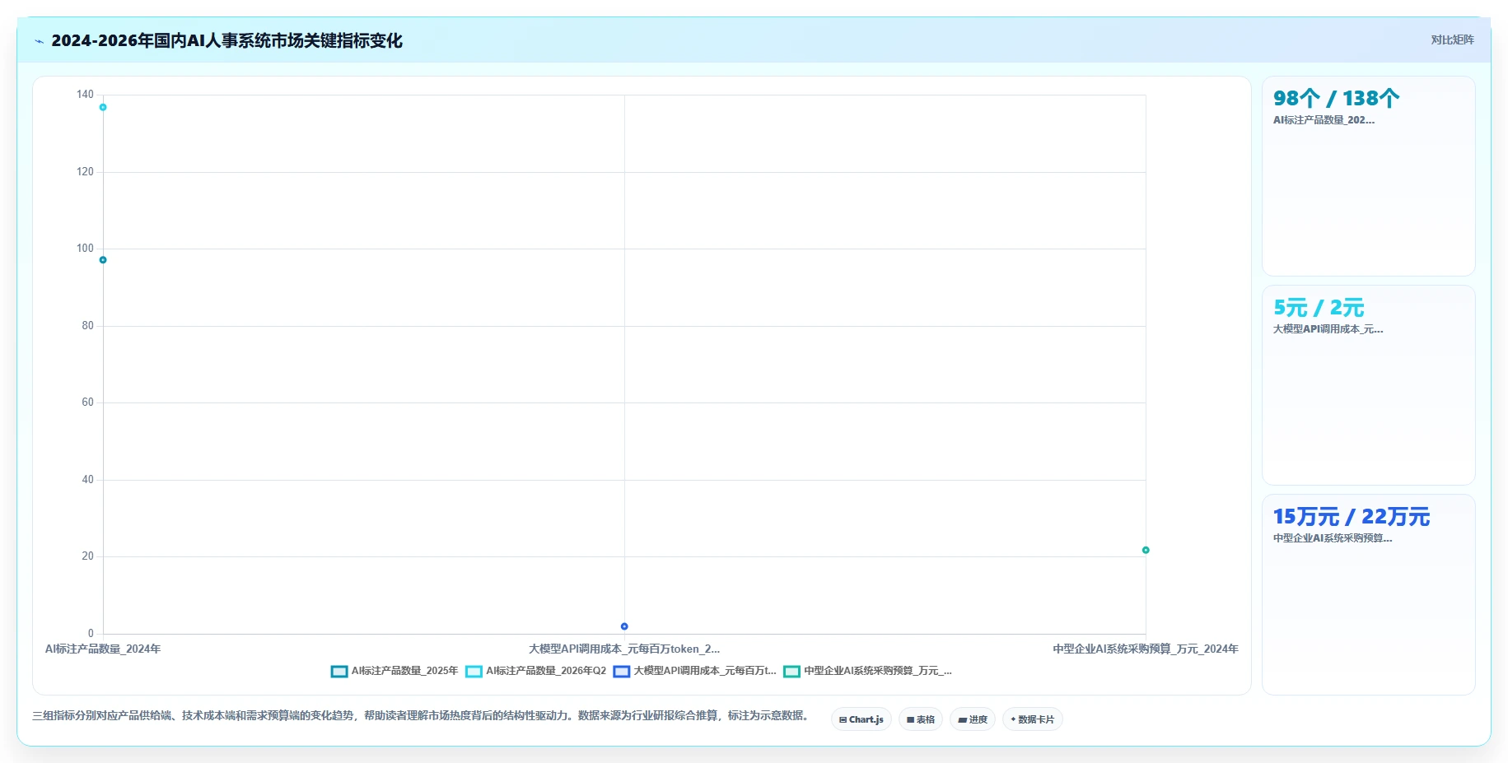Click the 数据卡片 sparkle icon

tap(1013, 719)
